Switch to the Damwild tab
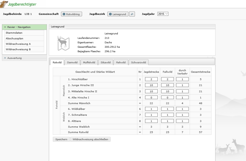Screen dimensions: 246x161 72,62
